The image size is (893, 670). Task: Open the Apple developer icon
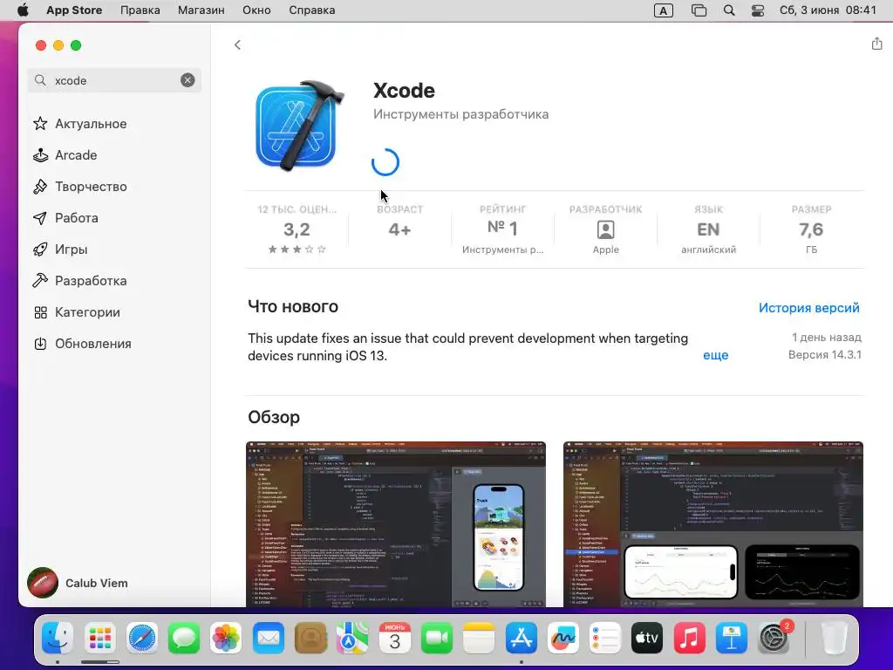[x=605, y=230]
